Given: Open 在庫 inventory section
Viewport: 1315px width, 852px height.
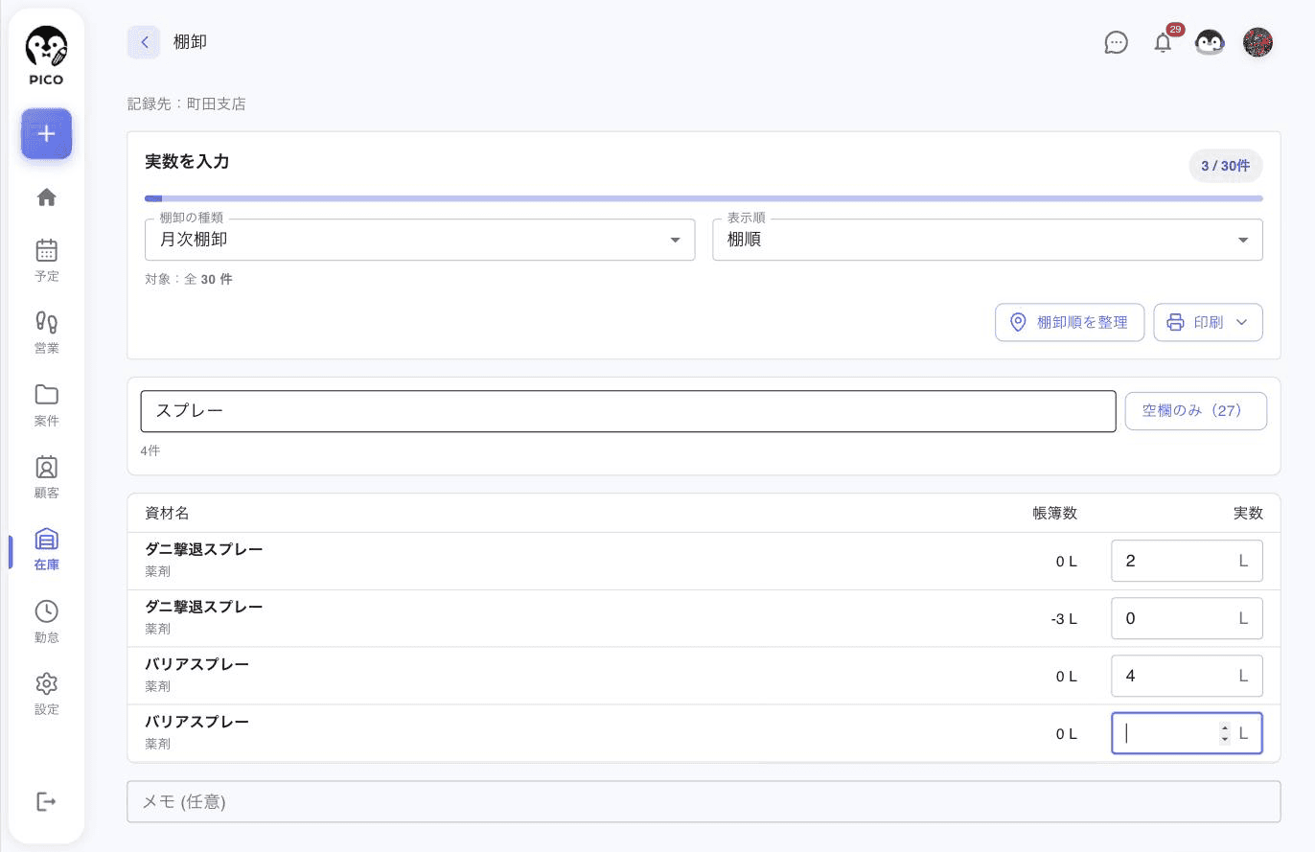Looking at the screenshot, I should [x=47, y=549].
